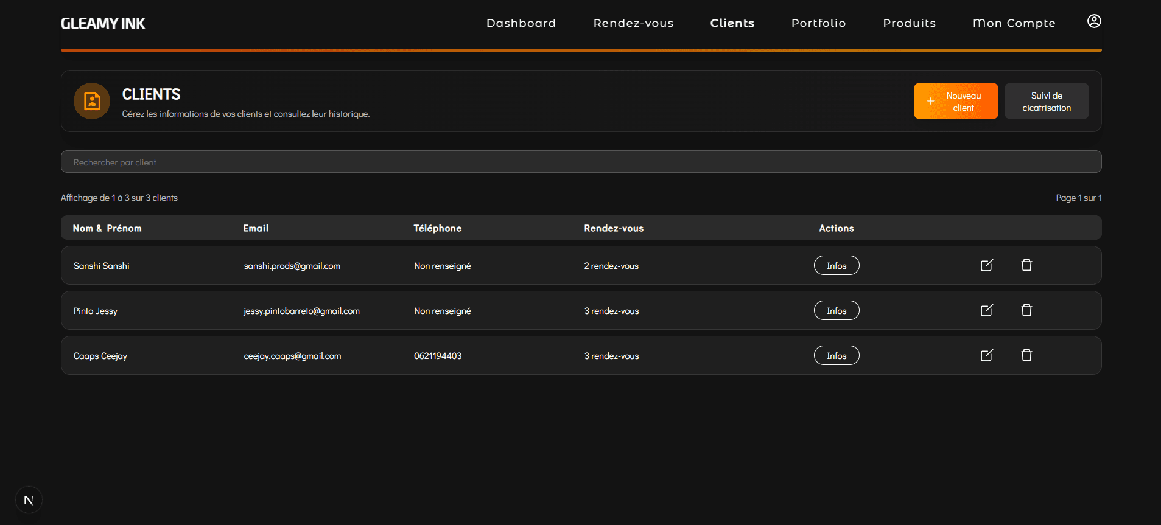This screenshot has width=1161, height=525.
Task: Edit Caaps Ceejay's client details
Action: (986, 355)
